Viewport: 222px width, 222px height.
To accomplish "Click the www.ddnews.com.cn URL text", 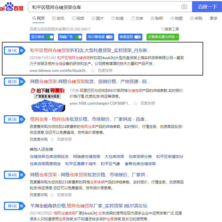I will coord(59,71).
